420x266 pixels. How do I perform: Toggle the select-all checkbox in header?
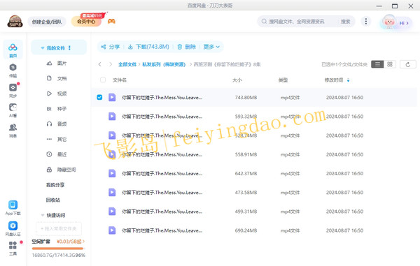pyautogui.click(x=103, y=80)
